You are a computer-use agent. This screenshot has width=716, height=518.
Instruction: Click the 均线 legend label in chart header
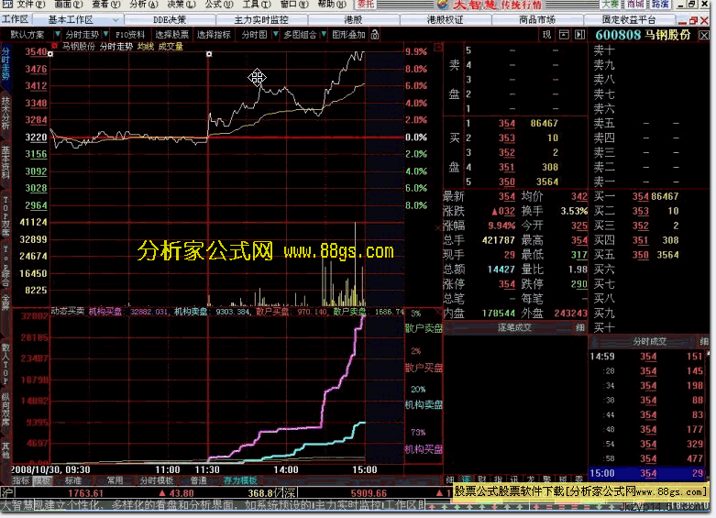point(146,47)
